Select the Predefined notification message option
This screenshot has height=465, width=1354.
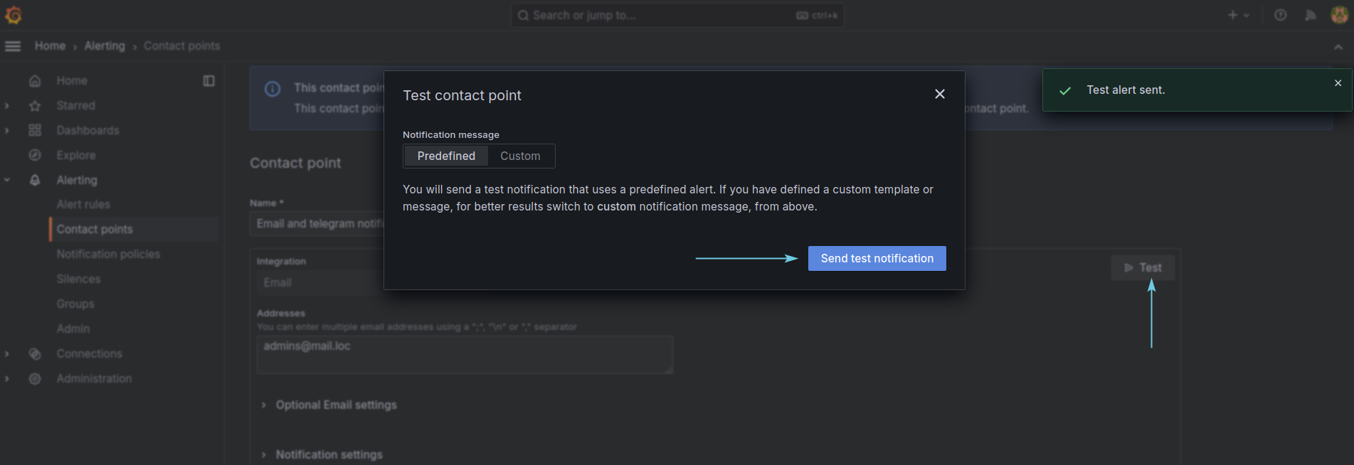446,156
